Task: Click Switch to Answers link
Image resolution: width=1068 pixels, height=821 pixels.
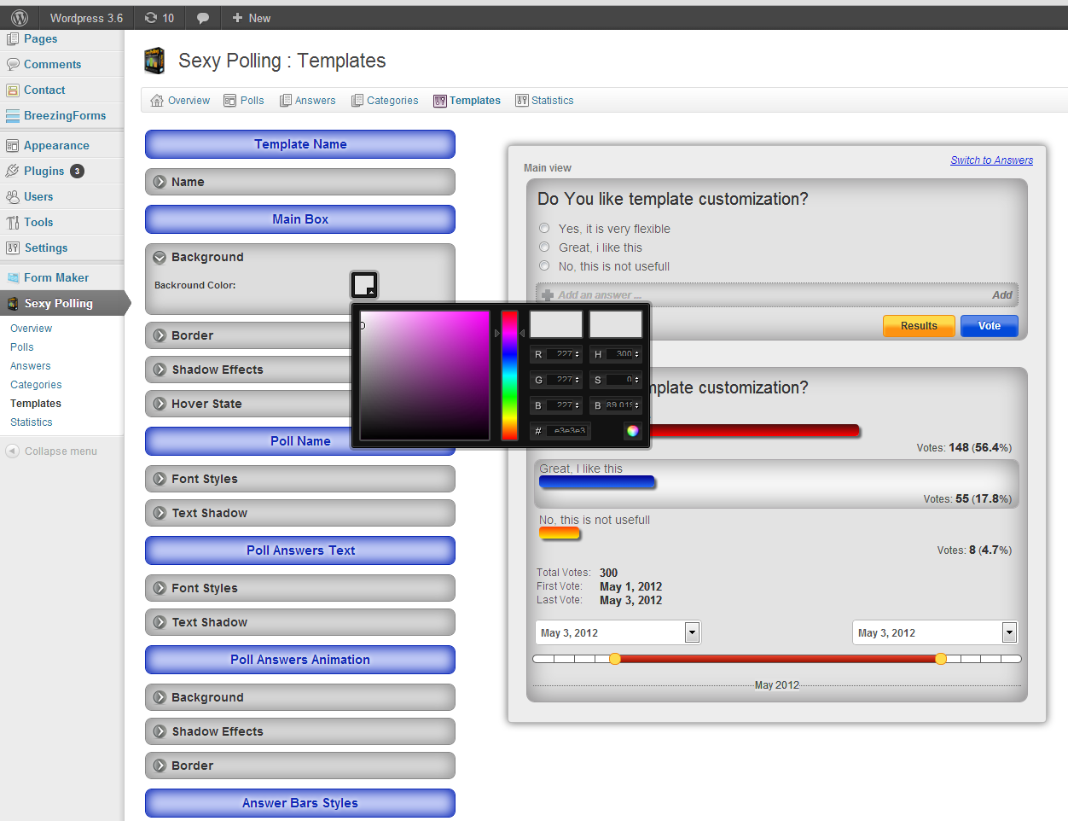Action: [991, 160]
